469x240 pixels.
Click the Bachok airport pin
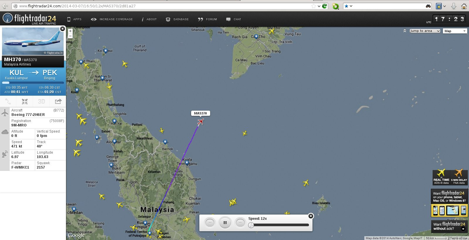[165, 142]
